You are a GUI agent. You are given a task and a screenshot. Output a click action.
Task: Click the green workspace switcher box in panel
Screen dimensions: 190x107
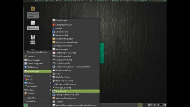140,105
